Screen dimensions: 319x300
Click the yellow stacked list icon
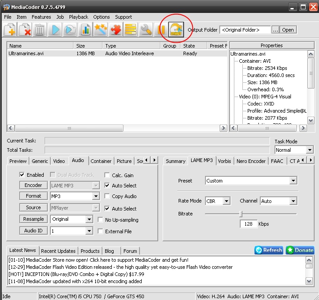click(131, 30)
